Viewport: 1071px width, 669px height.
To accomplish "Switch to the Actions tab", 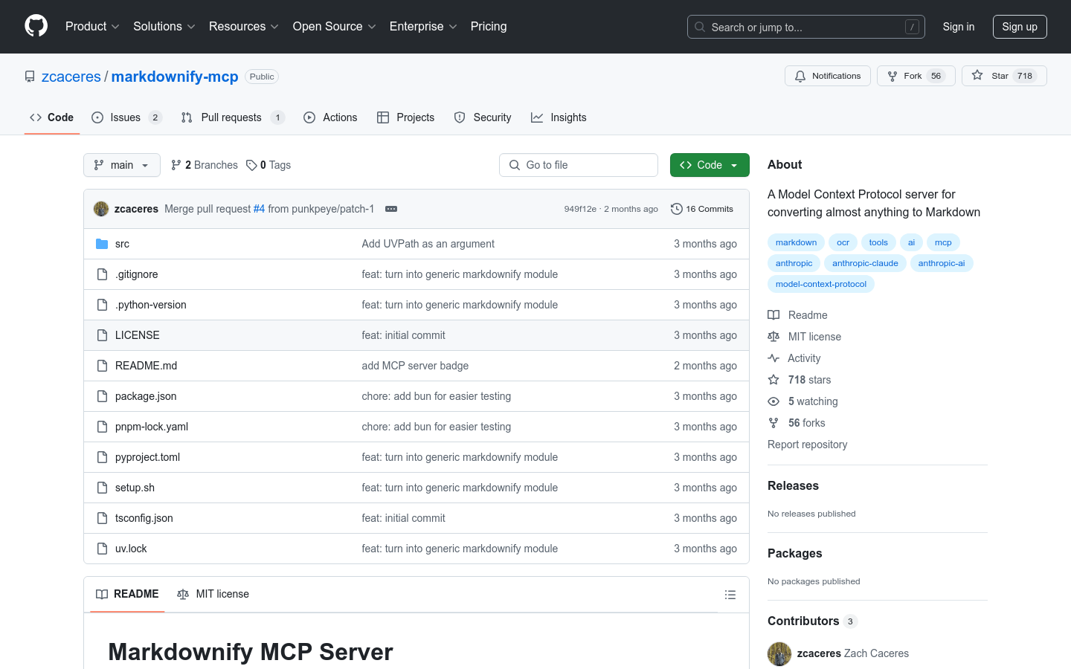I will tap(330, 117).
